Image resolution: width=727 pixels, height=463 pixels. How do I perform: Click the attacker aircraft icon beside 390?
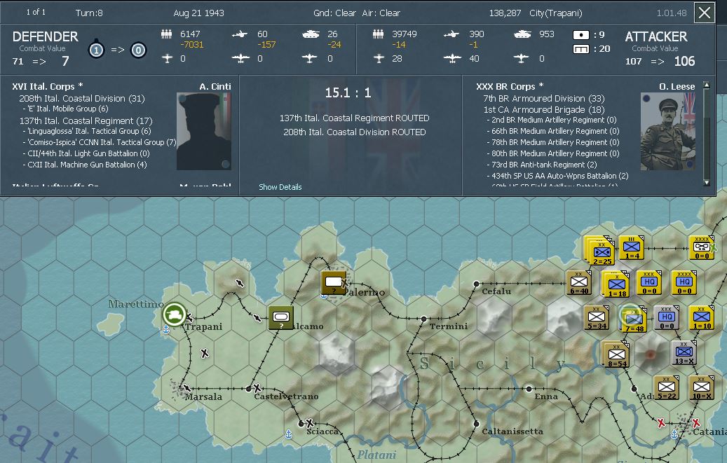click(451, 34)
